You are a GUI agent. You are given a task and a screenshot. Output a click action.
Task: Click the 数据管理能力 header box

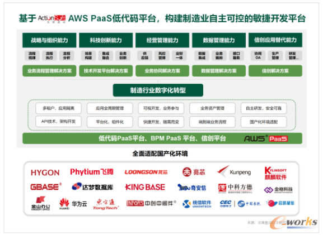pyautogui.click(x=219, y=40)
